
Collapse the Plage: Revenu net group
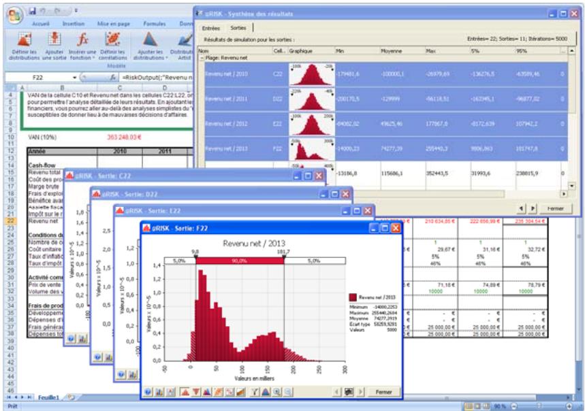(200, 59)
